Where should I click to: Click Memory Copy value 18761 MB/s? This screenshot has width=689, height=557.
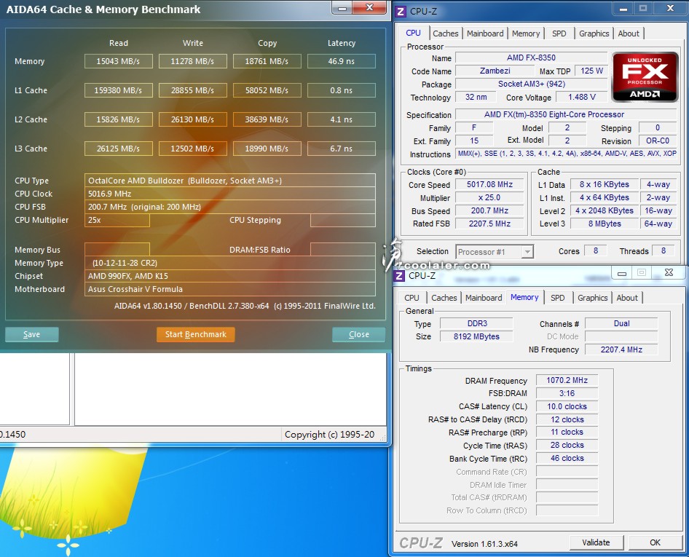tap(267, 61)
